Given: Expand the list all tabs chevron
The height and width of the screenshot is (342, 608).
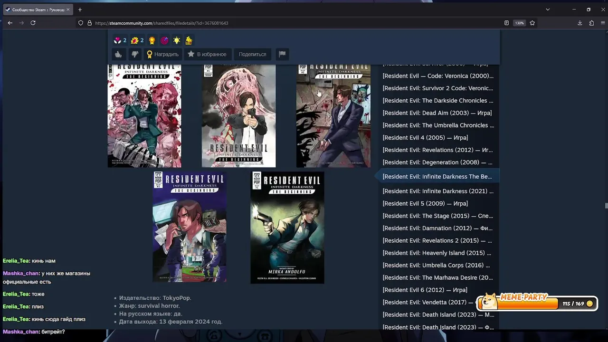Looking at the screenshot, I should 548,9.
